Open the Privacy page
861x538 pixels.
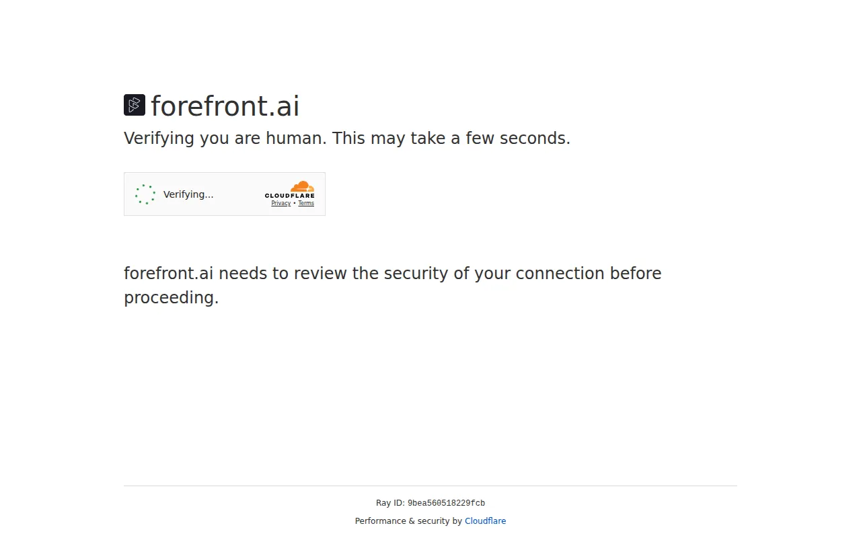point(280,202)
